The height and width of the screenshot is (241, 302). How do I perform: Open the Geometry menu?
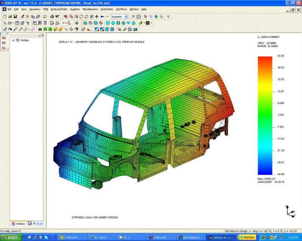(35, 9)
